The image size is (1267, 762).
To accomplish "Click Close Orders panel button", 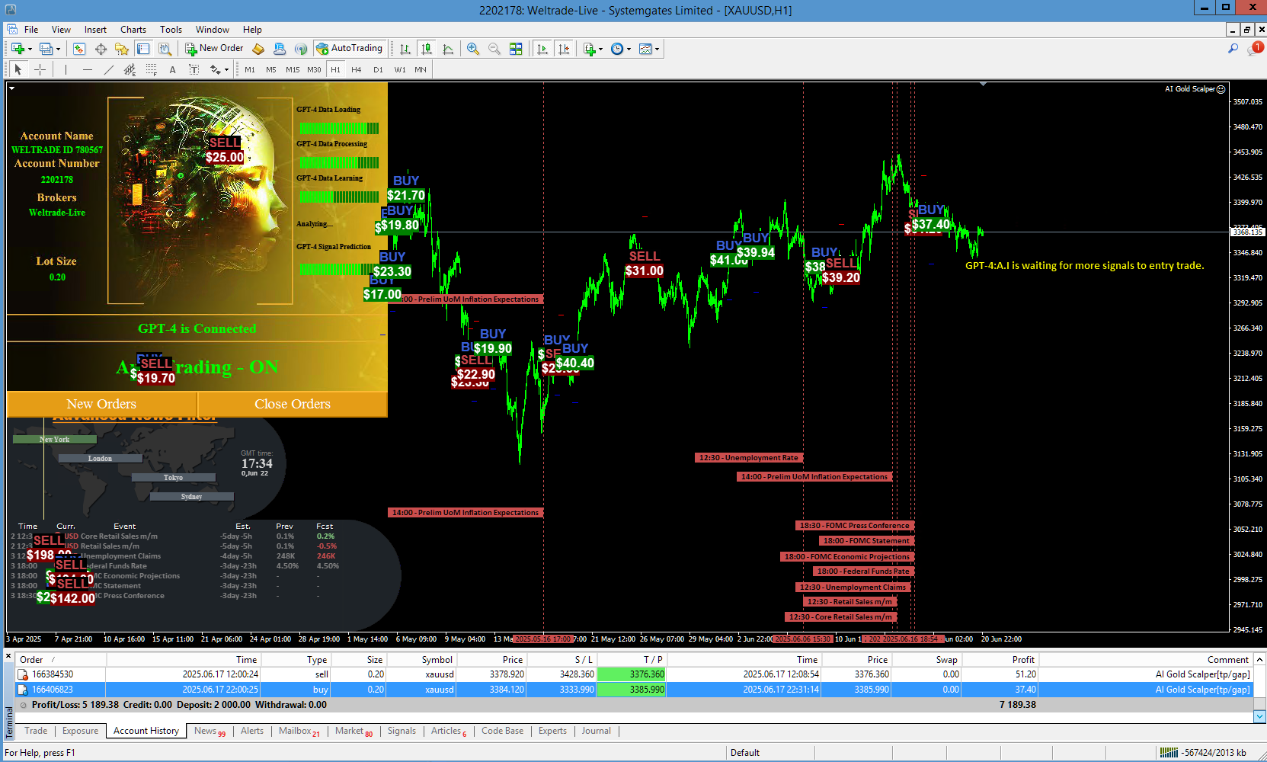I will [293, 404].
